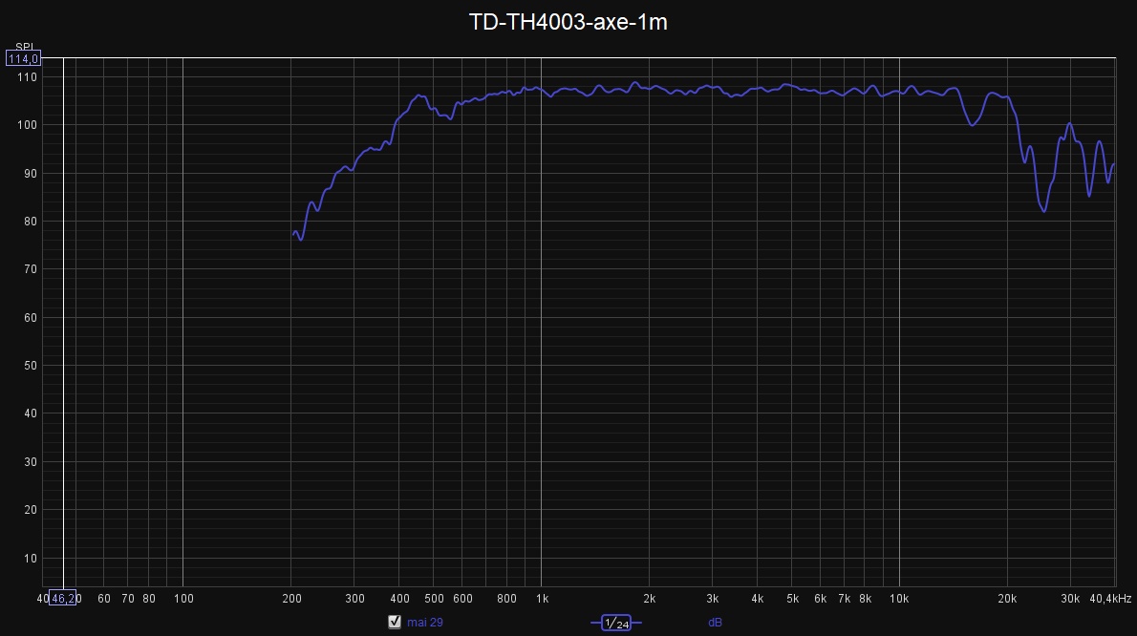Click the 114,0 SPL cursor value box
Viewport: 1137px width, 636px height.
(x=23, y=59)
